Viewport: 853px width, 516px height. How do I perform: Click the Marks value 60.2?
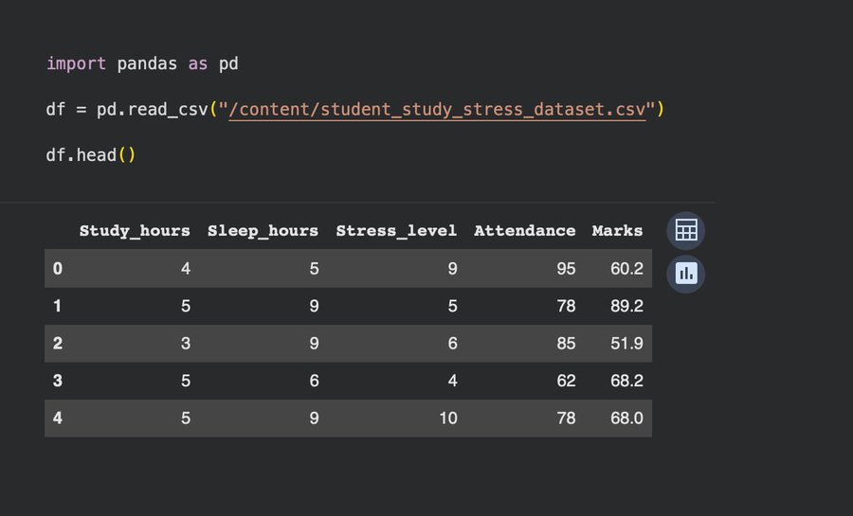point(626,269)
